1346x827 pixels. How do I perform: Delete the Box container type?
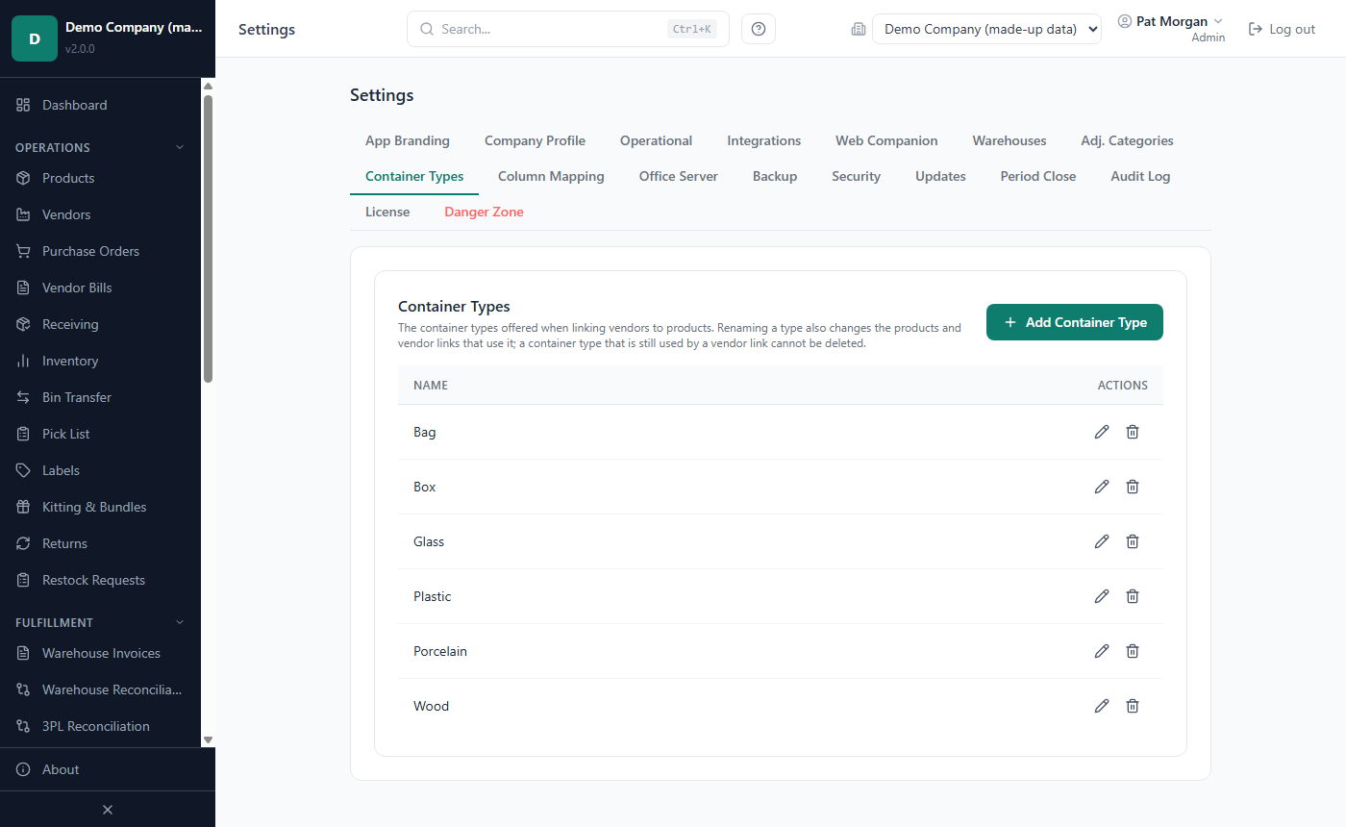(1133, 487)
